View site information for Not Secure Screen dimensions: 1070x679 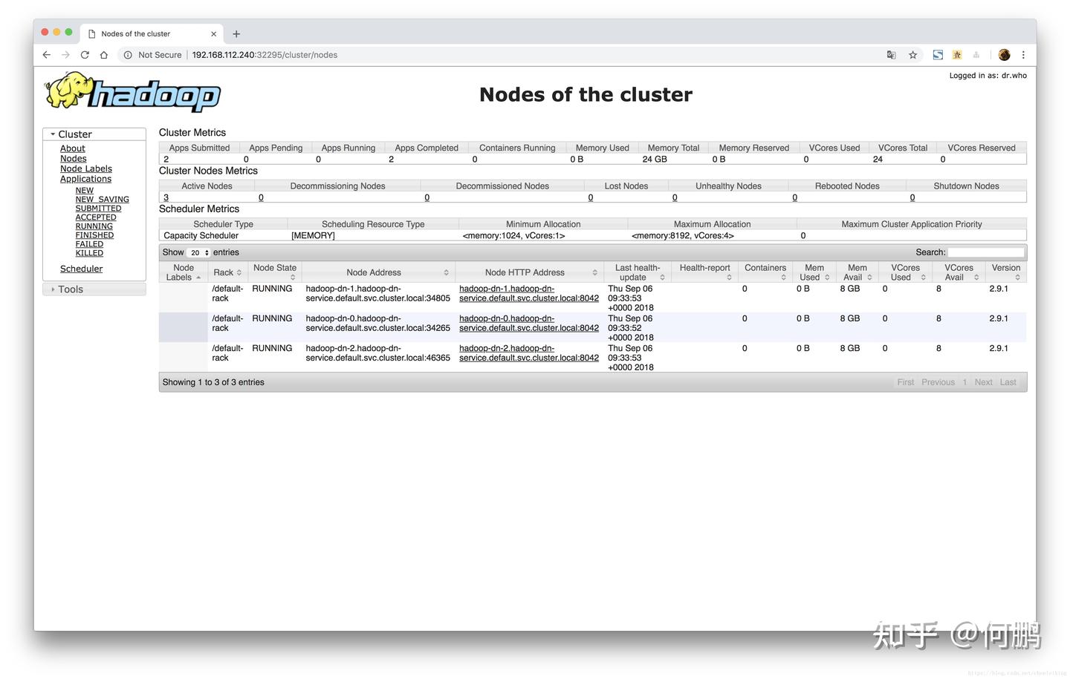pyautogui.click(x=153, y=55)
